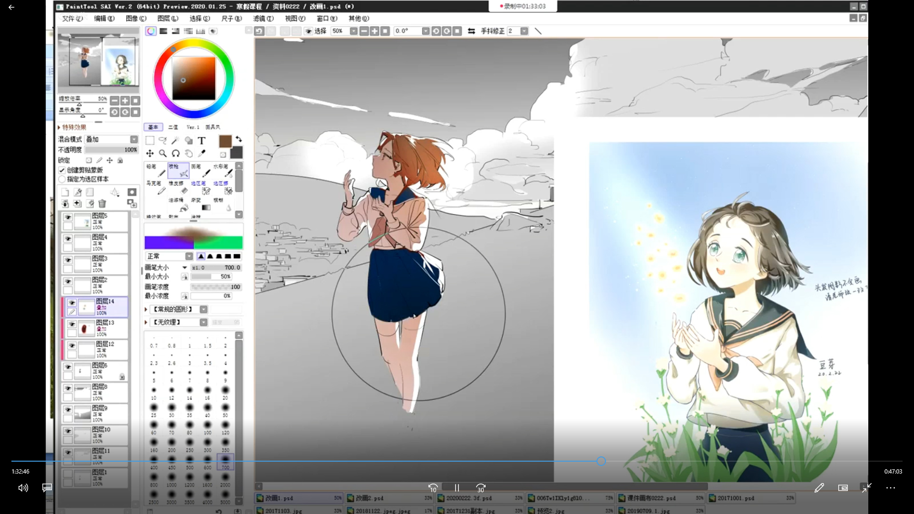The image size is (914, 514).
Task: Open the 手抖修正 stabilizer dropdown
Action: pyautogui.click(x=524, y=31)
